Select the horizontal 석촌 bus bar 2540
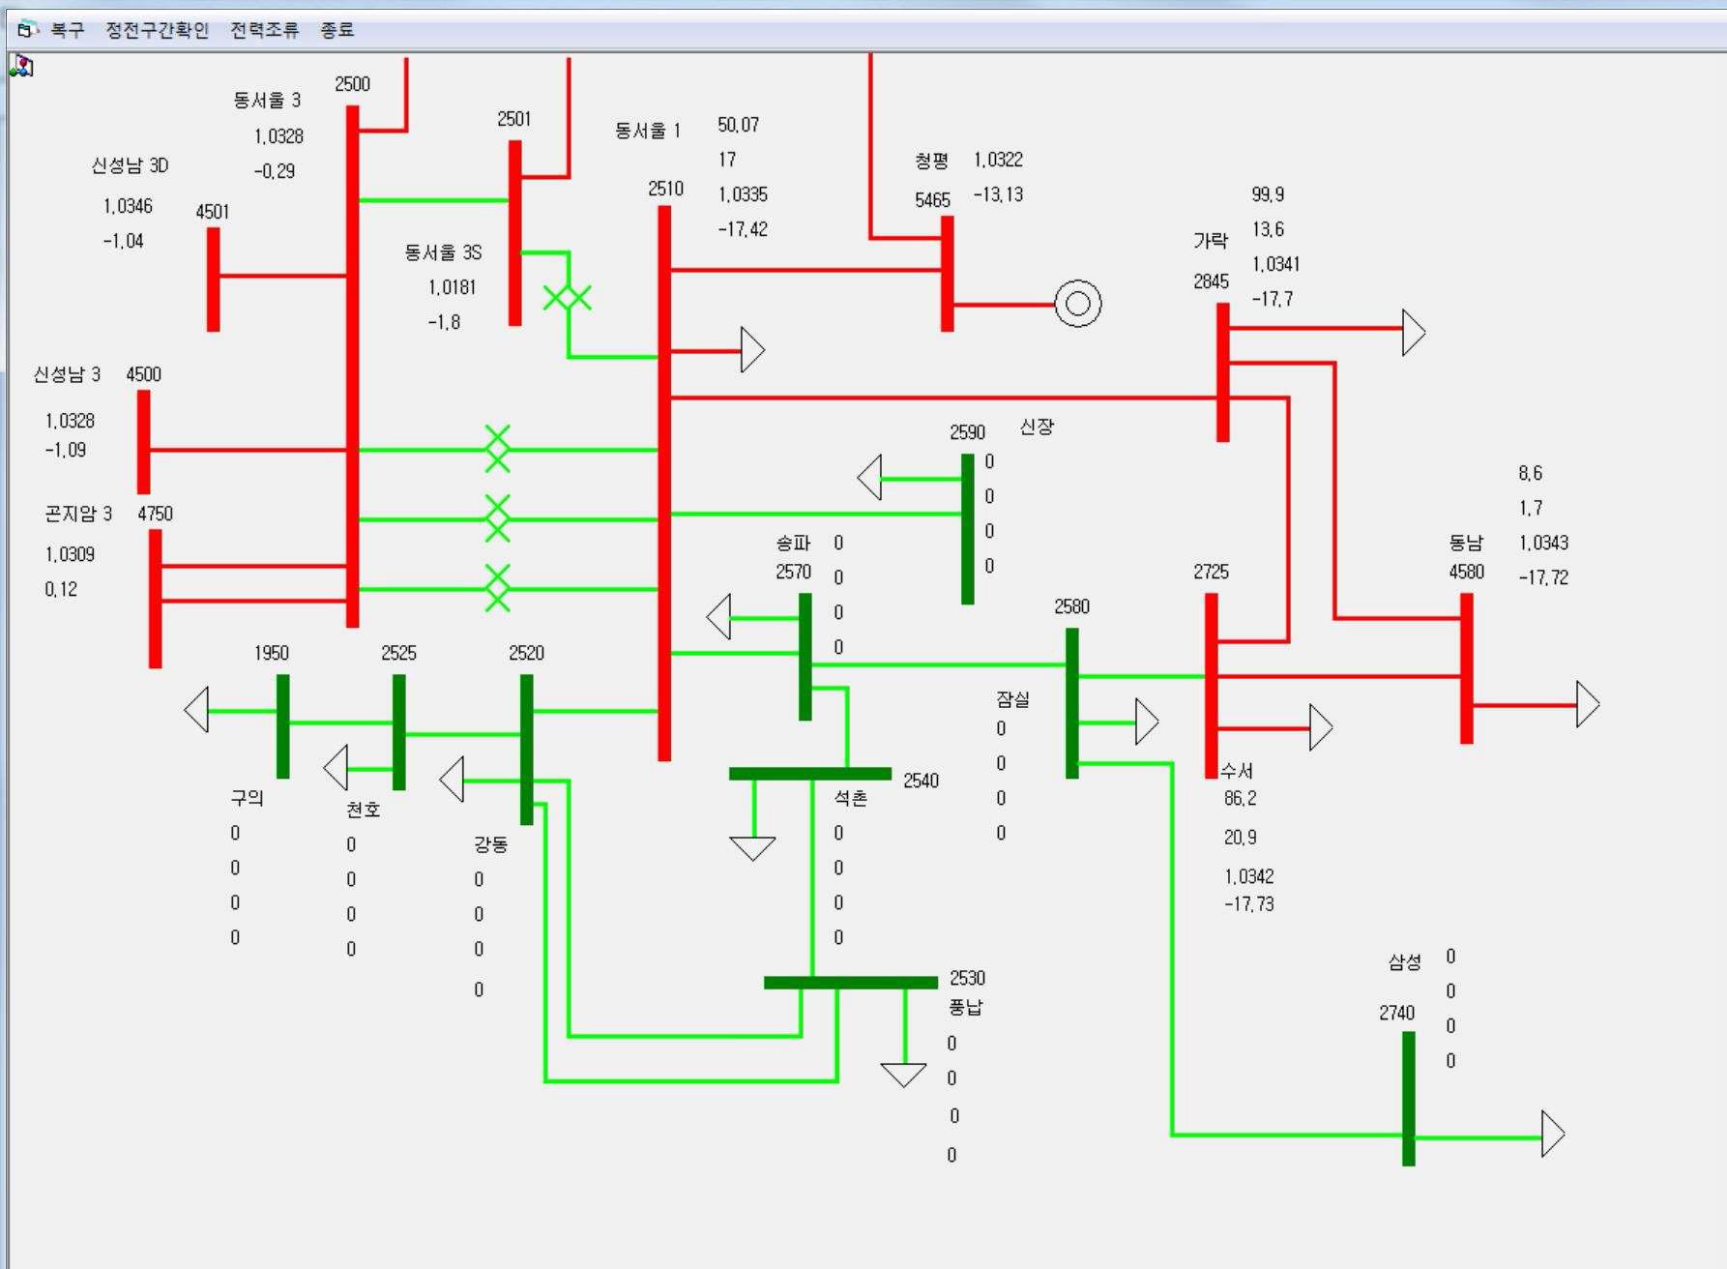 810,774
